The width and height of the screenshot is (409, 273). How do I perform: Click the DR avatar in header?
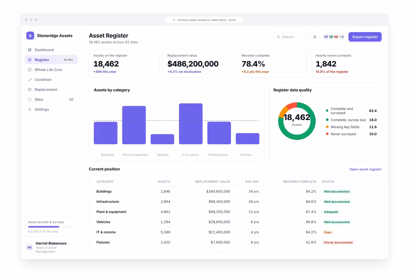click(331, 37)
